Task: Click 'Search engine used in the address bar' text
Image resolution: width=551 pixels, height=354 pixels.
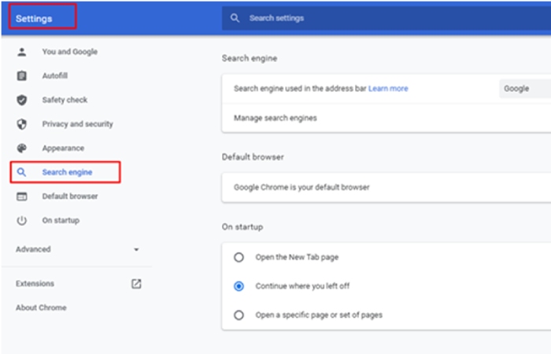Action: pyautogui.click(x=300, y=88)
